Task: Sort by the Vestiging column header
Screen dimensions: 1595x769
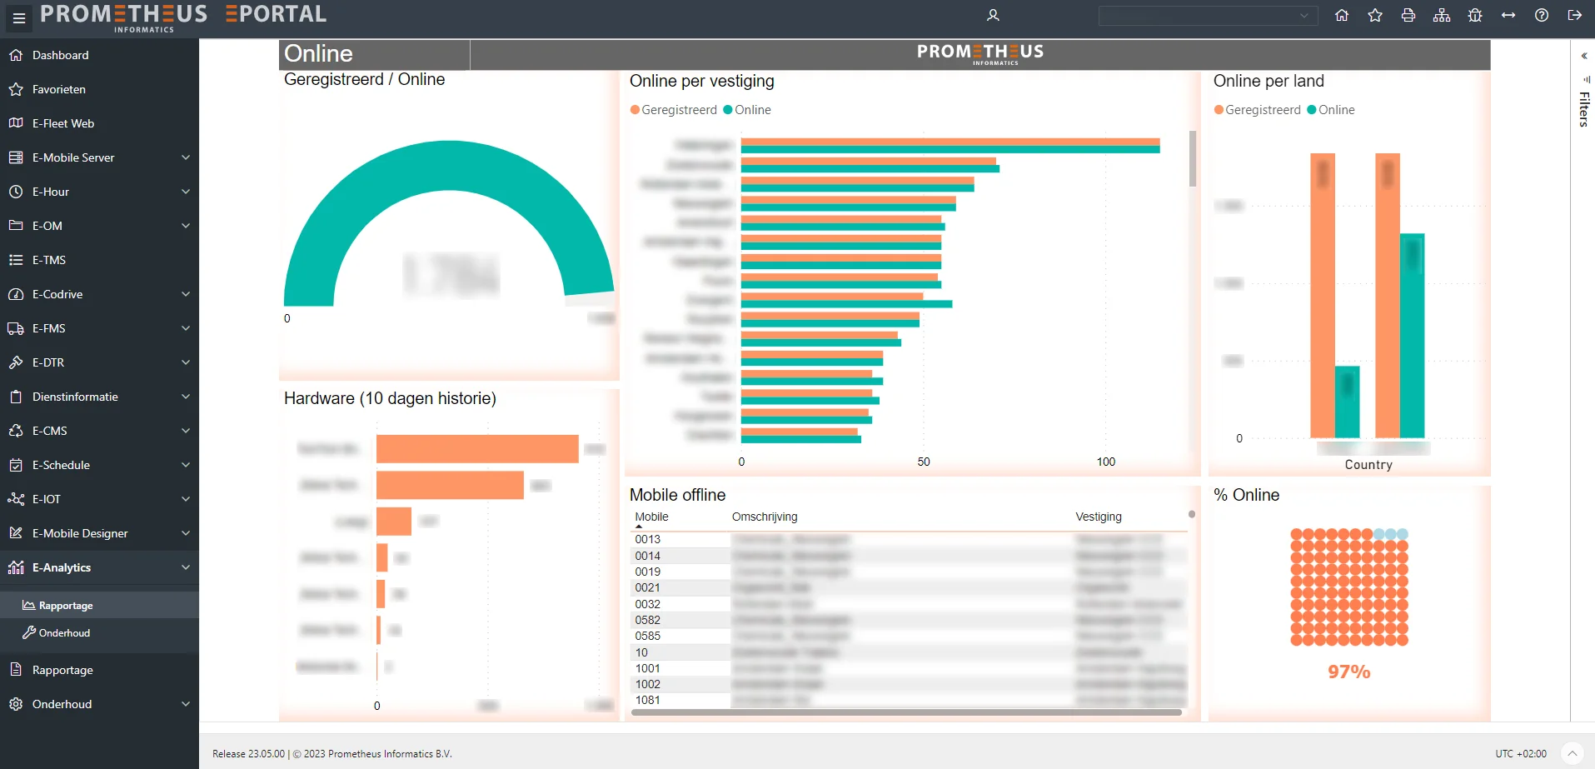Action: (1099, 517)
